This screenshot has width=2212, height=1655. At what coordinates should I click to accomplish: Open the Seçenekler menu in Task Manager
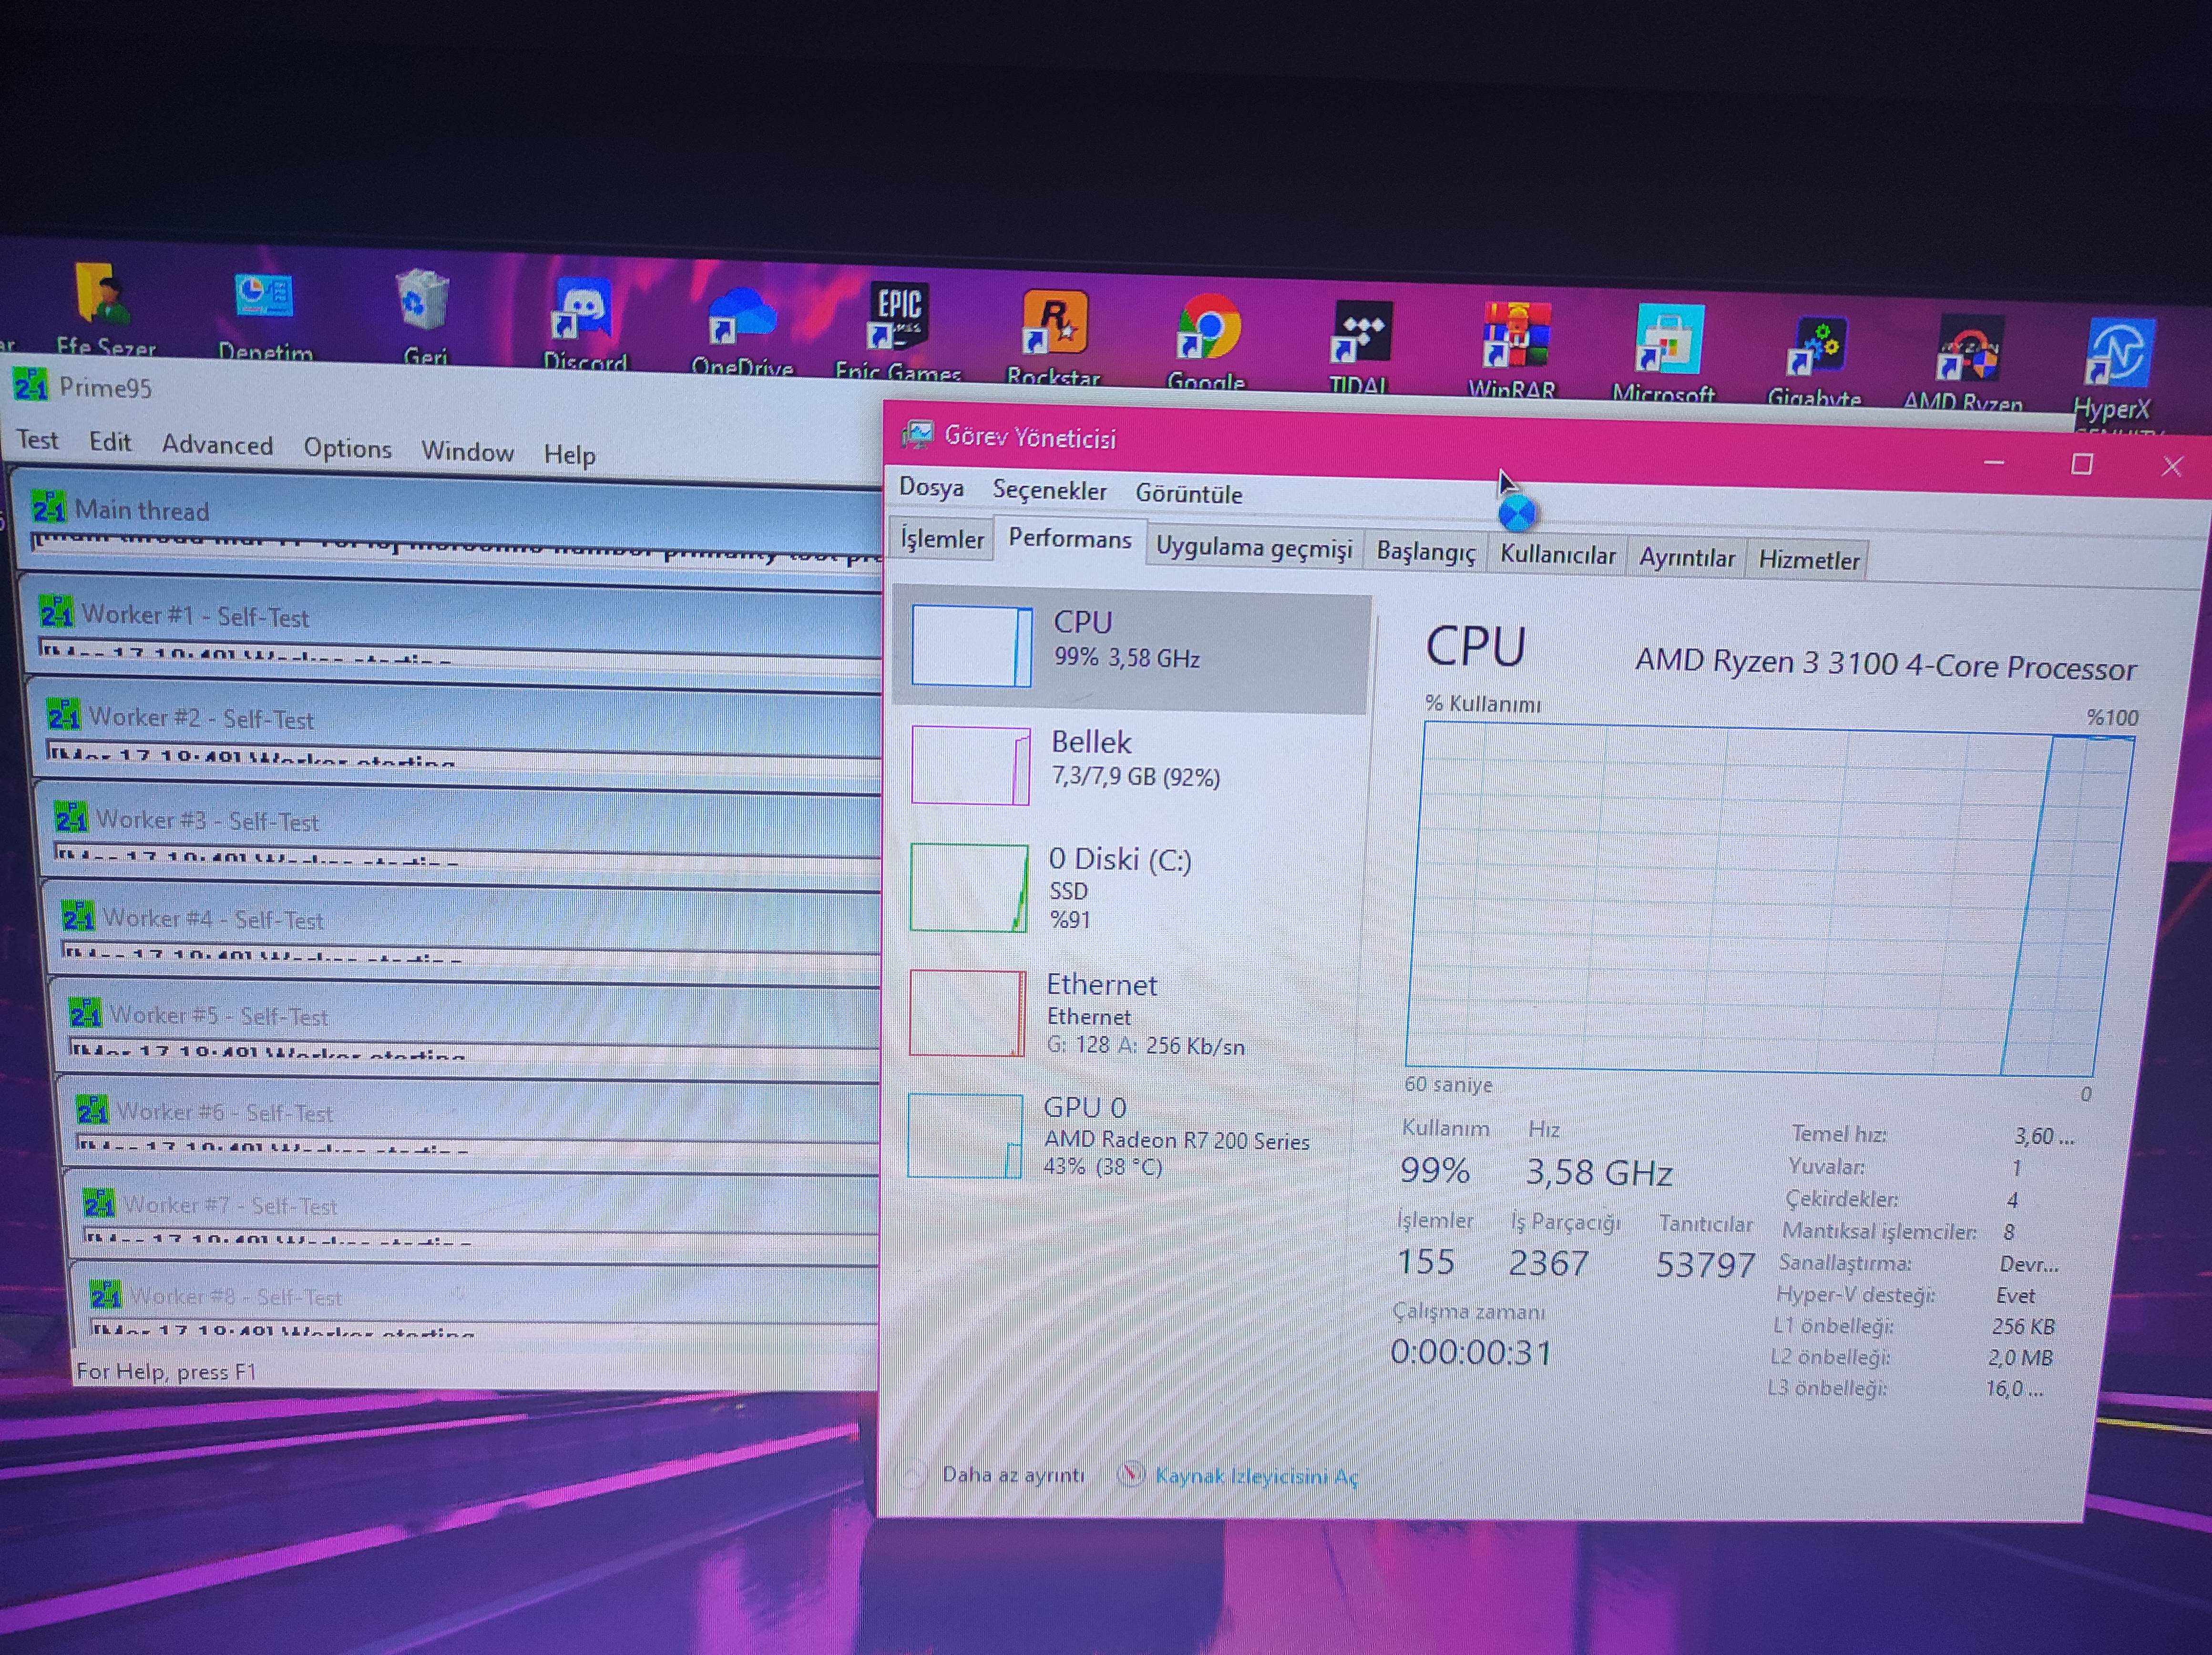pos(1049,491)
